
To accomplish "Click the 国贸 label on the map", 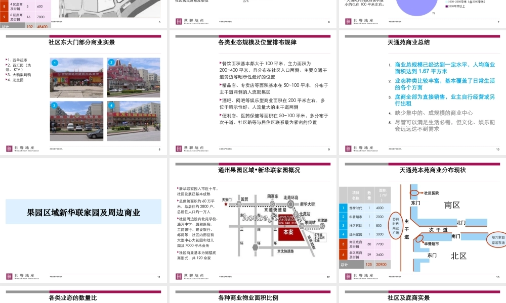I will 244,199.
